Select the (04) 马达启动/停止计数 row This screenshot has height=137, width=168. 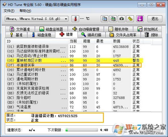tap(74, 56)
